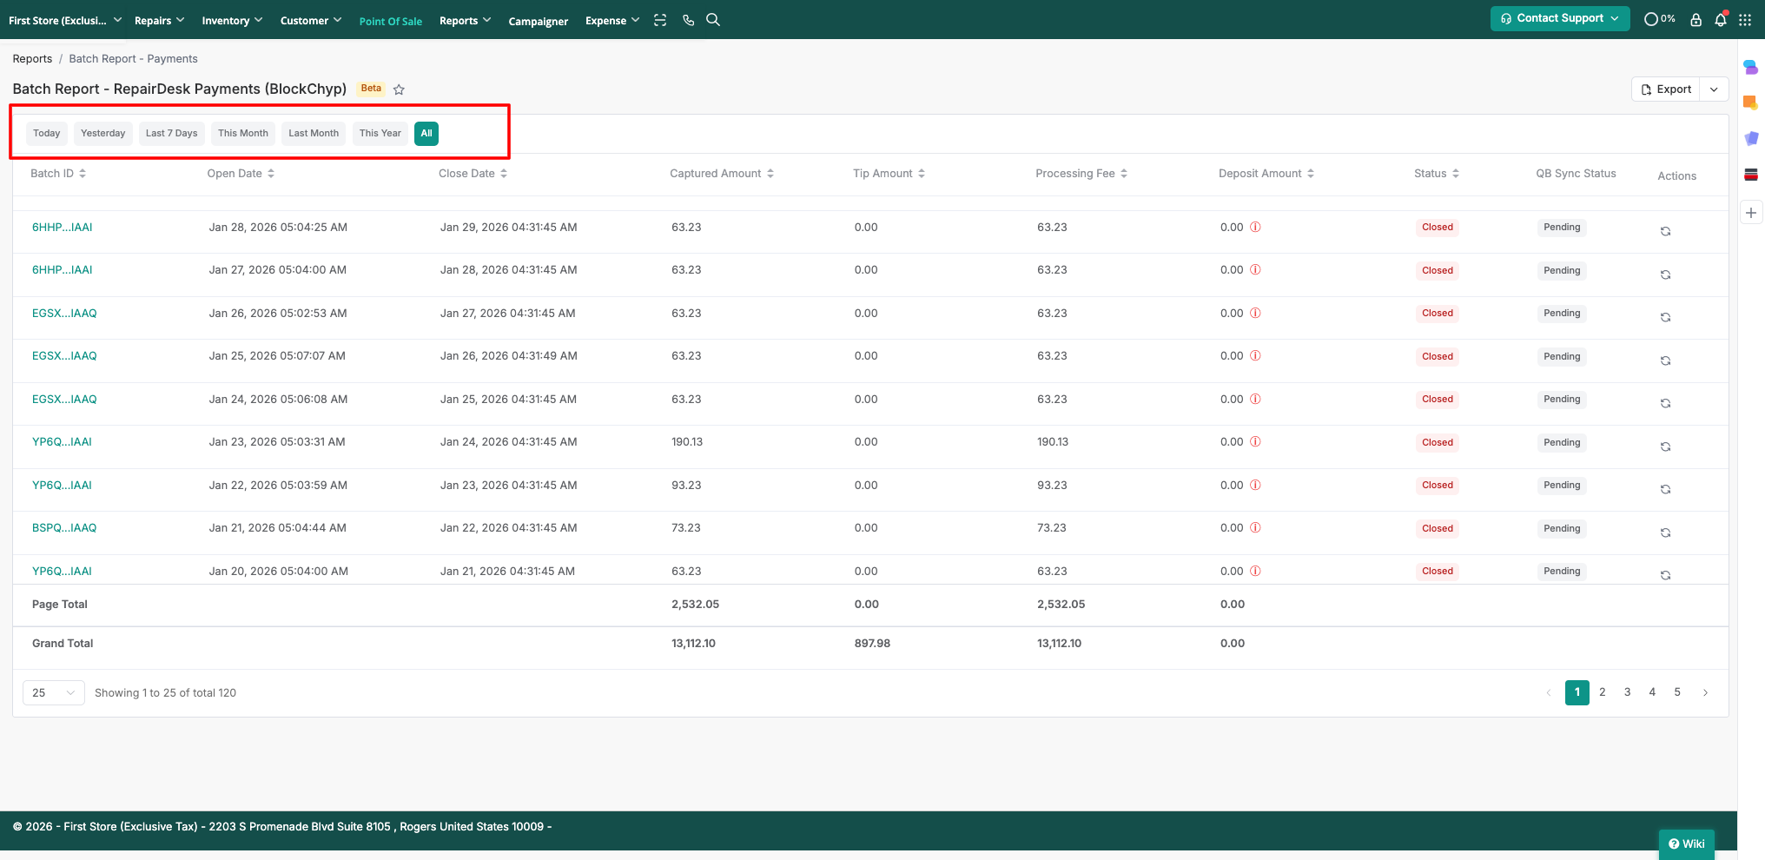Click the search magnifier icon in navbar
This screenshot has width=1765, height=860.
(x=713, y=20)
